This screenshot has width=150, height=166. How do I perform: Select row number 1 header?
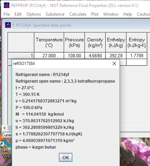click(x=21, y=56)
